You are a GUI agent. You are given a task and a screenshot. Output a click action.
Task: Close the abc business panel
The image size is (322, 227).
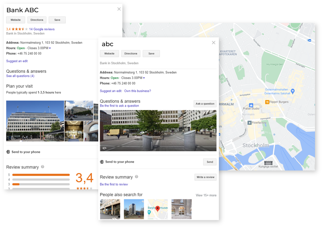pos(214,43)
